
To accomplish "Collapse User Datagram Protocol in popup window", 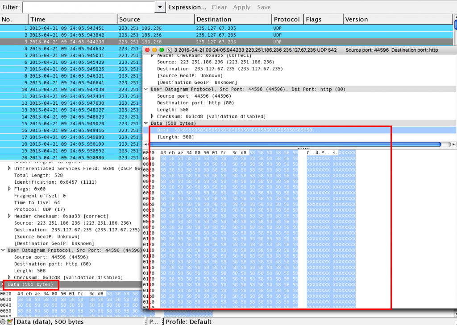I will tap(146, 89).
